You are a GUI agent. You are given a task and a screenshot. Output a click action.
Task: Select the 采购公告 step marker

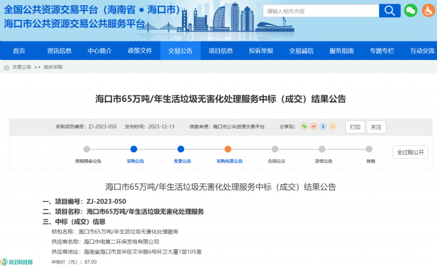coord(134,149)
